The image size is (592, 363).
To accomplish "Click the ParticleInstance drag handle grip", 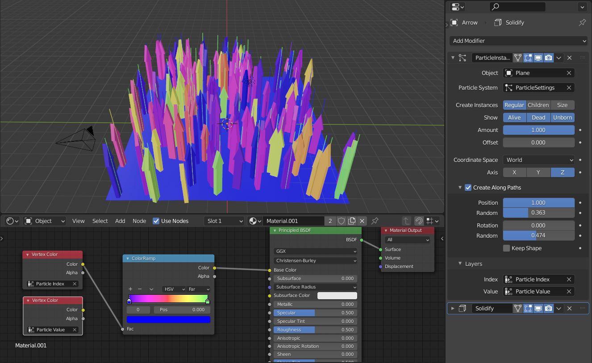I will tap(582, 58).
